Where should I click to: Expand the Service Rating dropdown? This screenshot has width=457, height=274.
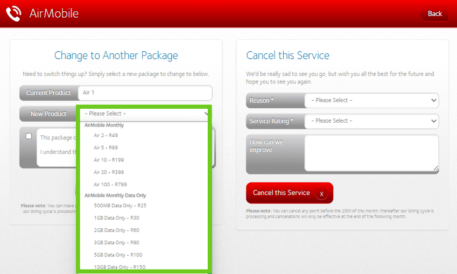point(371,121)
